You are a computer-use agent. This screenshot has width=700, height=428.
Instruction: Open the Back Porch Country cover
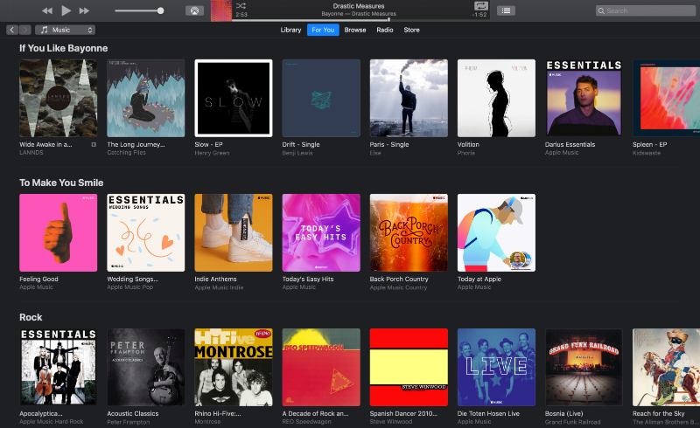(409, 232)
